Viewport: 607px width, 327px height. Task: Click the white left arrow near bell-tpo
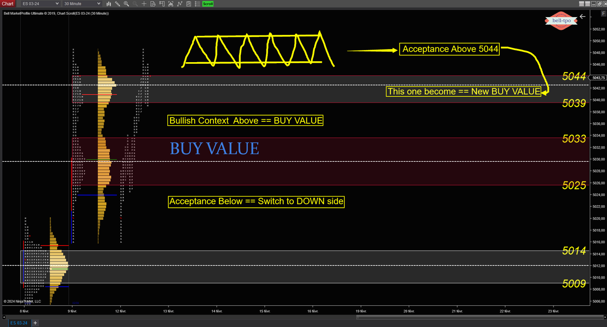583,17
